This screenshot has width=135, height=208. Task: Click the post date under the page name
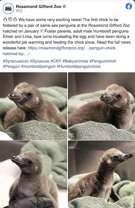(x=19, y=11)
